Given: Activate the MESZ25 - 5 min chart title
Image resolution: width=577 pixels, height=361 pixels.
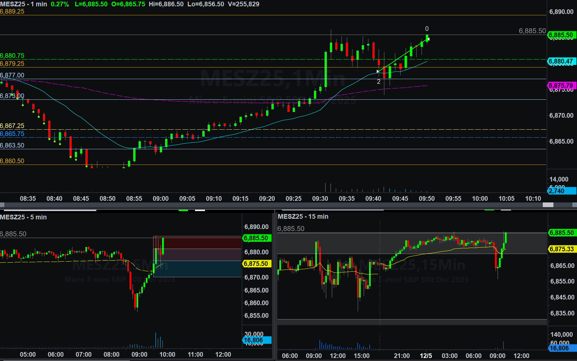Looking at the screenshot, I should point(24,217).
